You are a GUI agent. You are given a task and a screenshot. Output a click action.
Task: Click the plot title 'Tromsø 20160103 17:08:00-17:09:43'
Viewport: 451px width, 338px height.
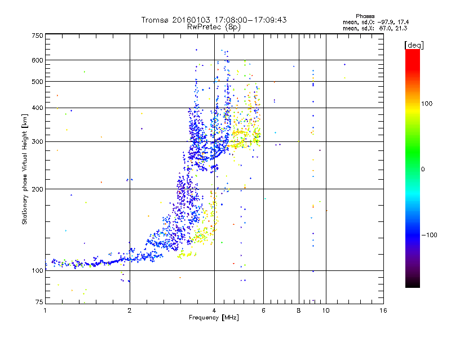[x=214, y=20]
